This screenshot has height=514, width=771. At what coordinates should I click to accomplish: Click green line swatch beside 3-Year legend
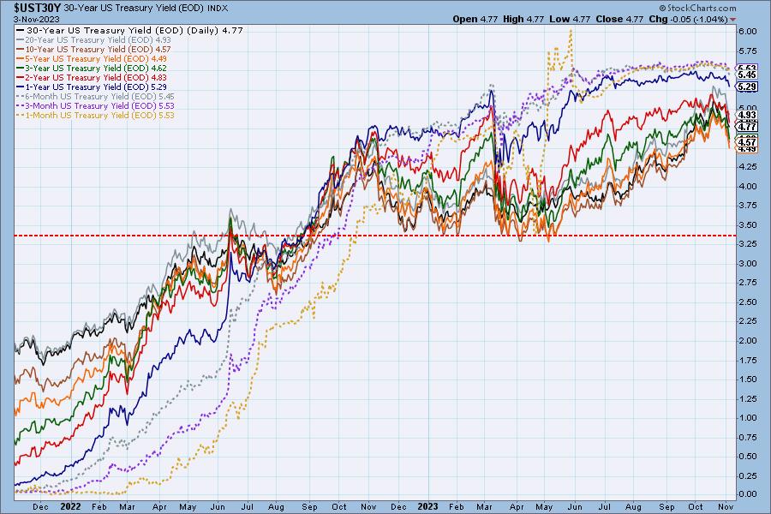(x=21, y=68)
